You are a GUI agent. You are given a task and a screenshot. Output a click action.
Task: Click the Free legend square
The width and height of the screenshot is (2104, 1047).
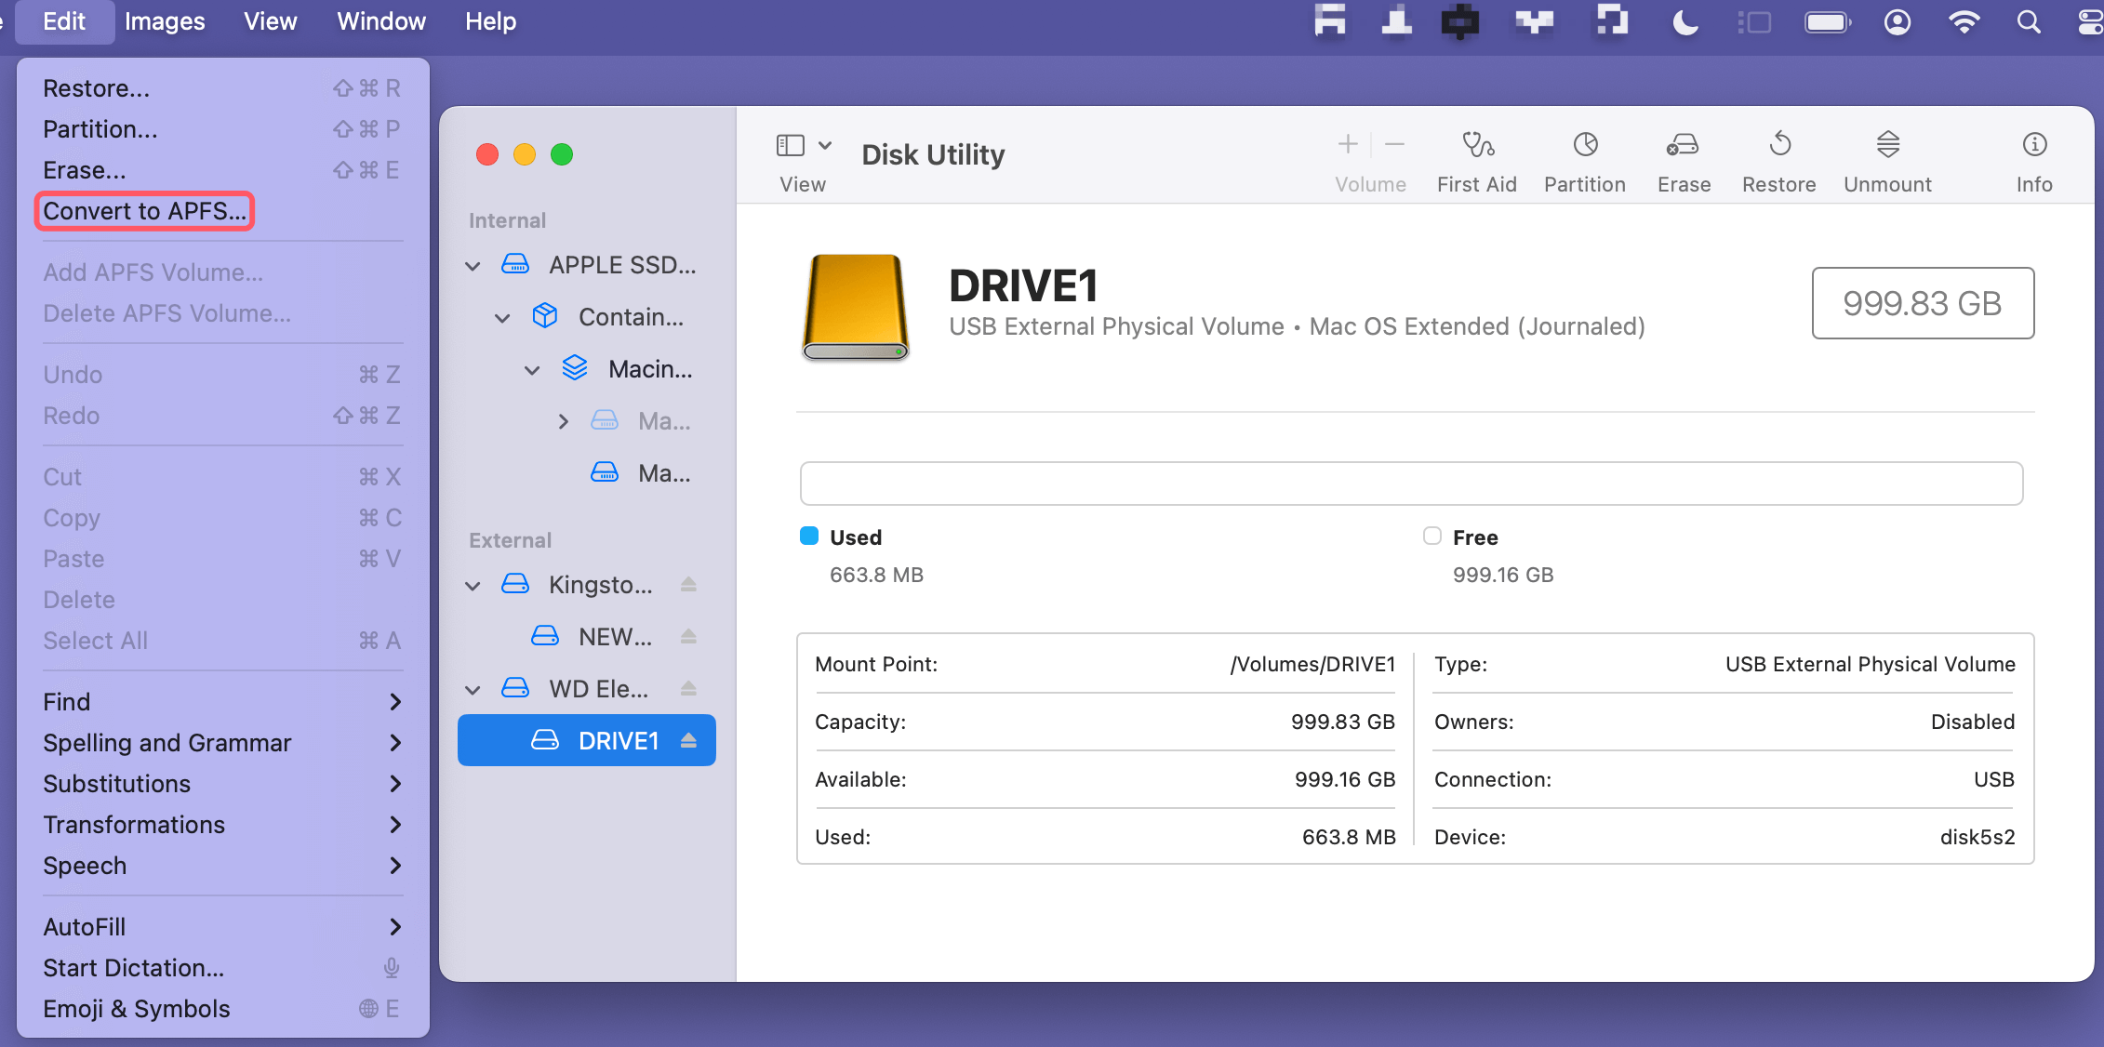[1432, 536]
